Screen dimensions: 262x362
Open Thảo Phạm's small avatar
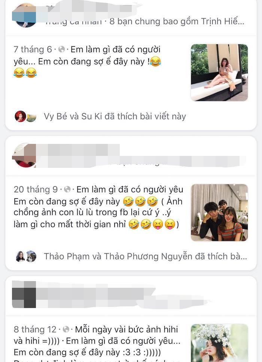(20, 256)
